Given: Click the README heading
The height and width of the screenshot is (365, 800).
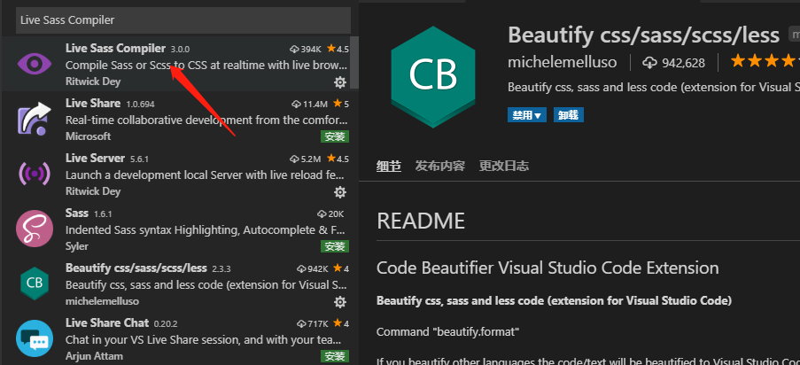Looking at the screenshot, I should pyautogui.click(x=421, y=221).
